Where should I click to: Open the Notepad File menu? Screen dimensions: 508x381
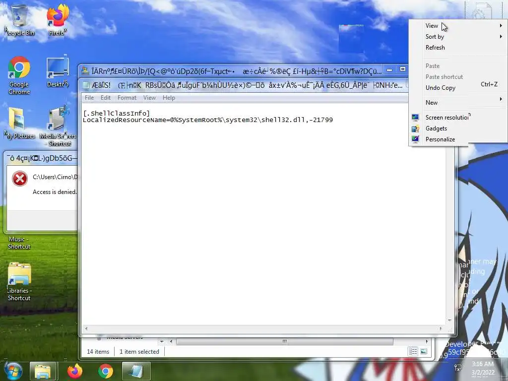tap(89, 98)
